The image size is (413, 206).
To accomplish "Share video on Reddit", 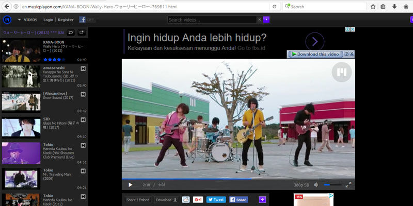I will coord(186,200).
